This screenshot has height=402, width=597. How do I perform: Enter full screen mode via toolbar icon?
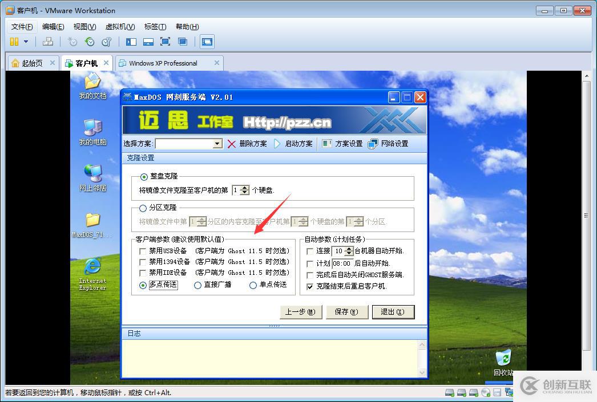tap(166, 41)
